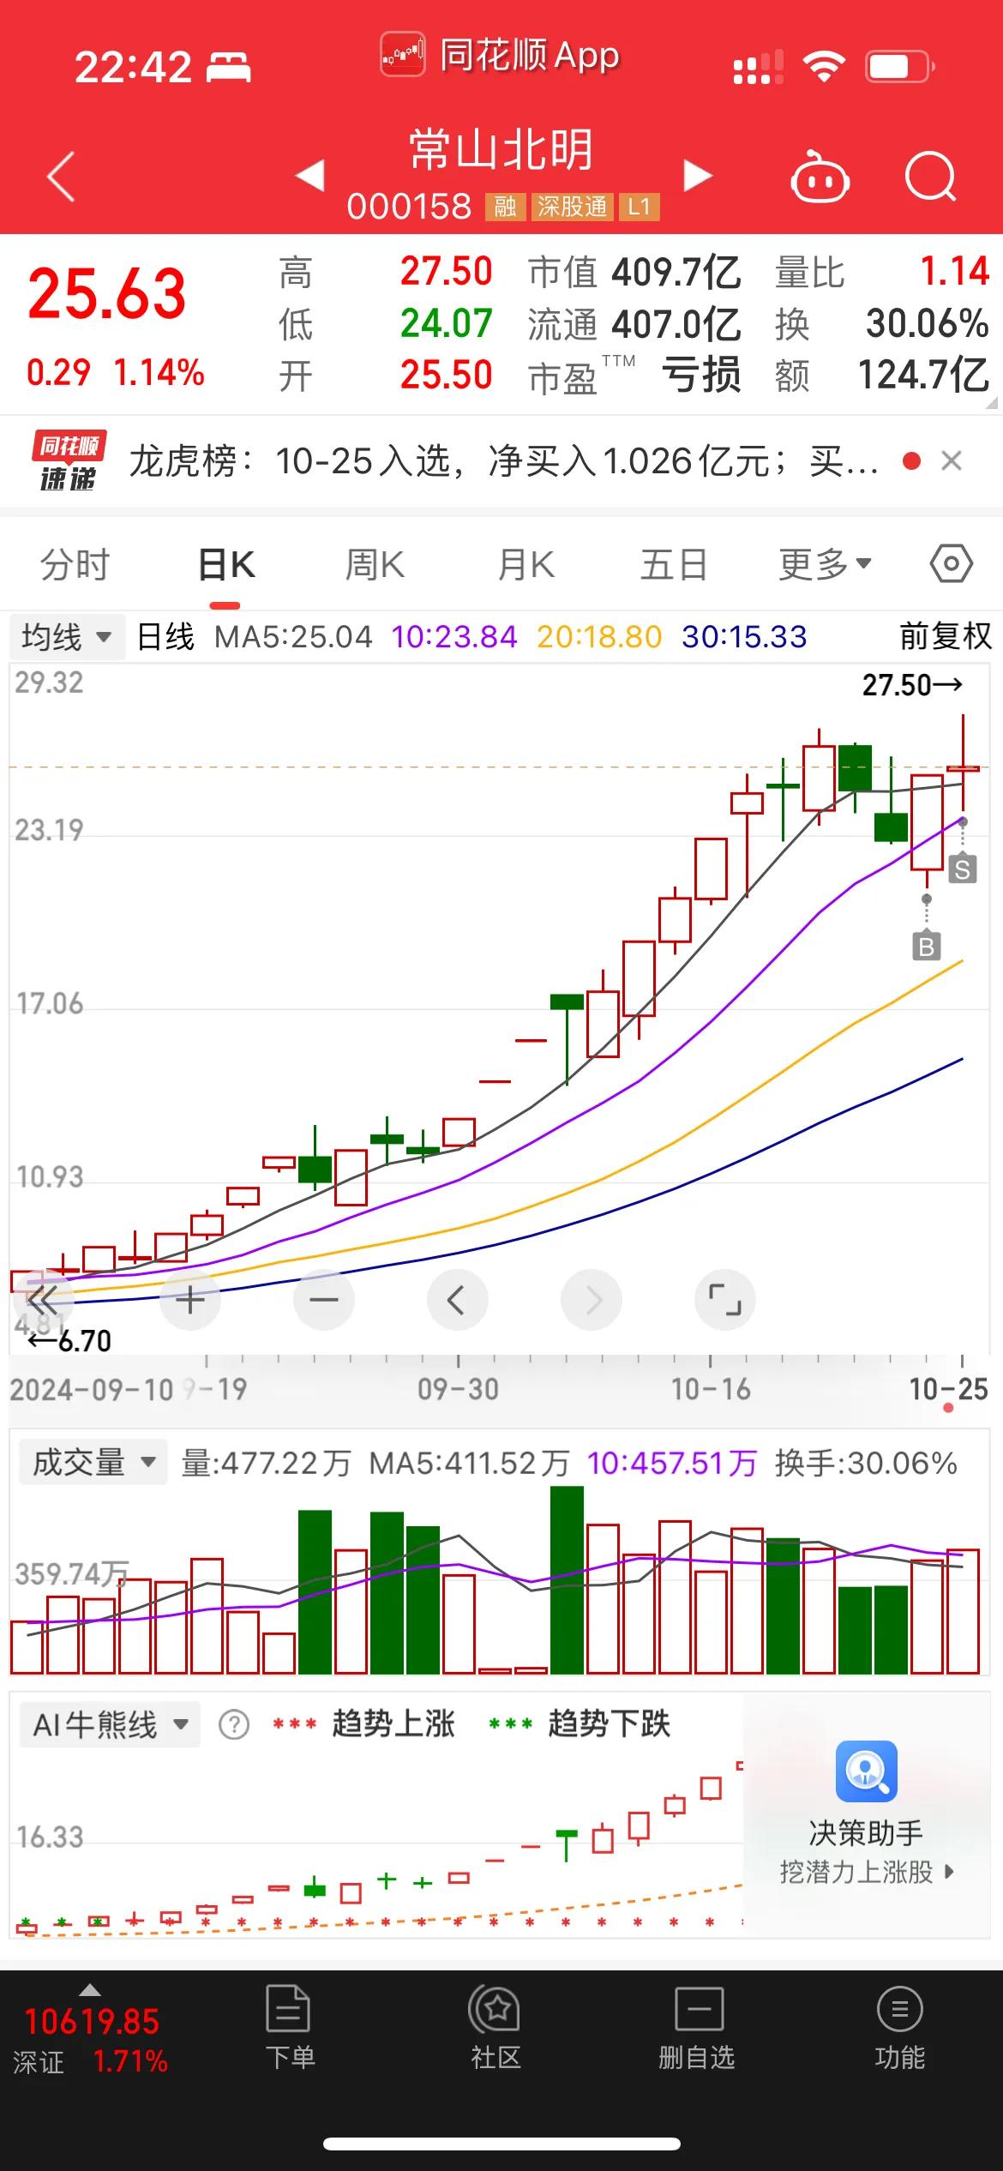The height and width of the screenshot is (2171, 1003).
Task: Open the 同花顺速递 news logo
Action: point(69,460)
